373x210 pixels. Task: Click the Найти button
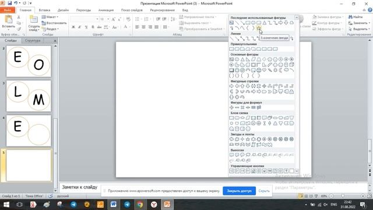tap(356, 17)
